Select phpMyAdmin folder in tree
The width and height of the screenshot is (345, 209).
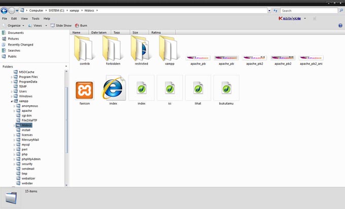tap(28, 159)
